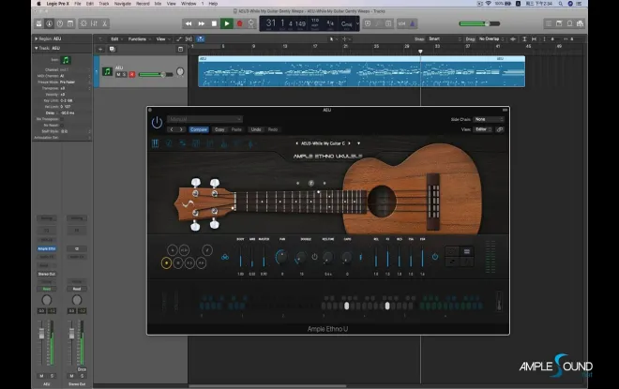Click the plugin Paste button

click(x=236, y=129)
